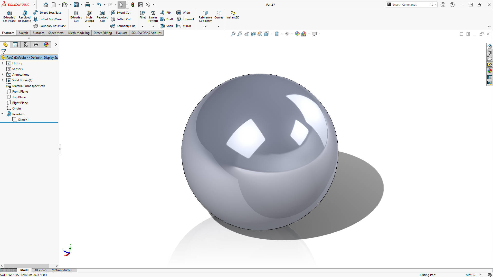Open the Mirror feature tool

pyautogui.click(x=184, y=26)
